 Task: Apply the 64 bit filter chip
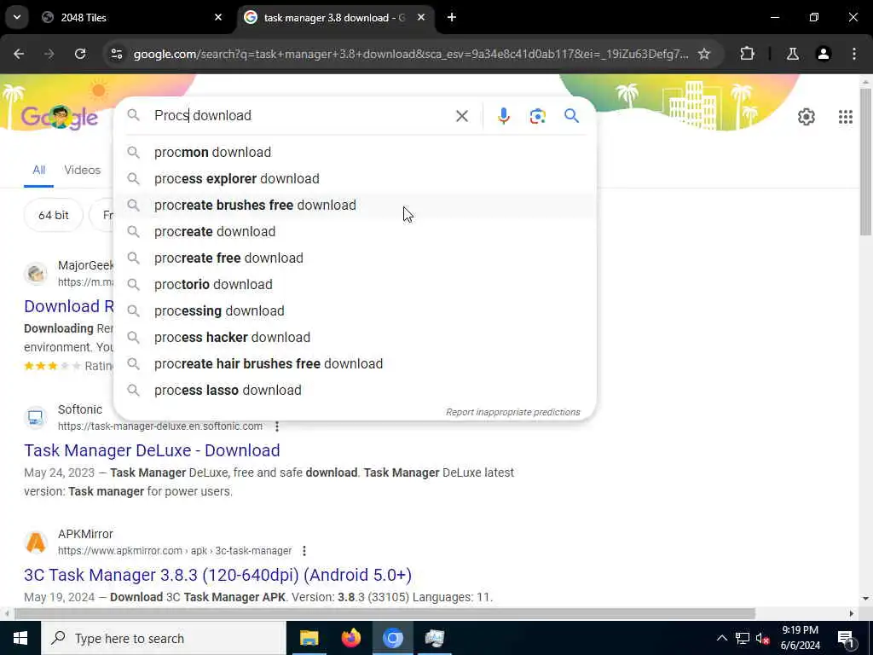pos(54,215)
